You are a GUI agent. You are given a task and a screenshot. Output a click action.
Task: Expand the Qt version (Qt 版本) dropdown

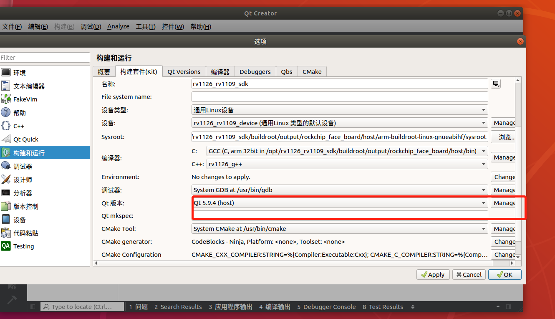tap(340, 203)
